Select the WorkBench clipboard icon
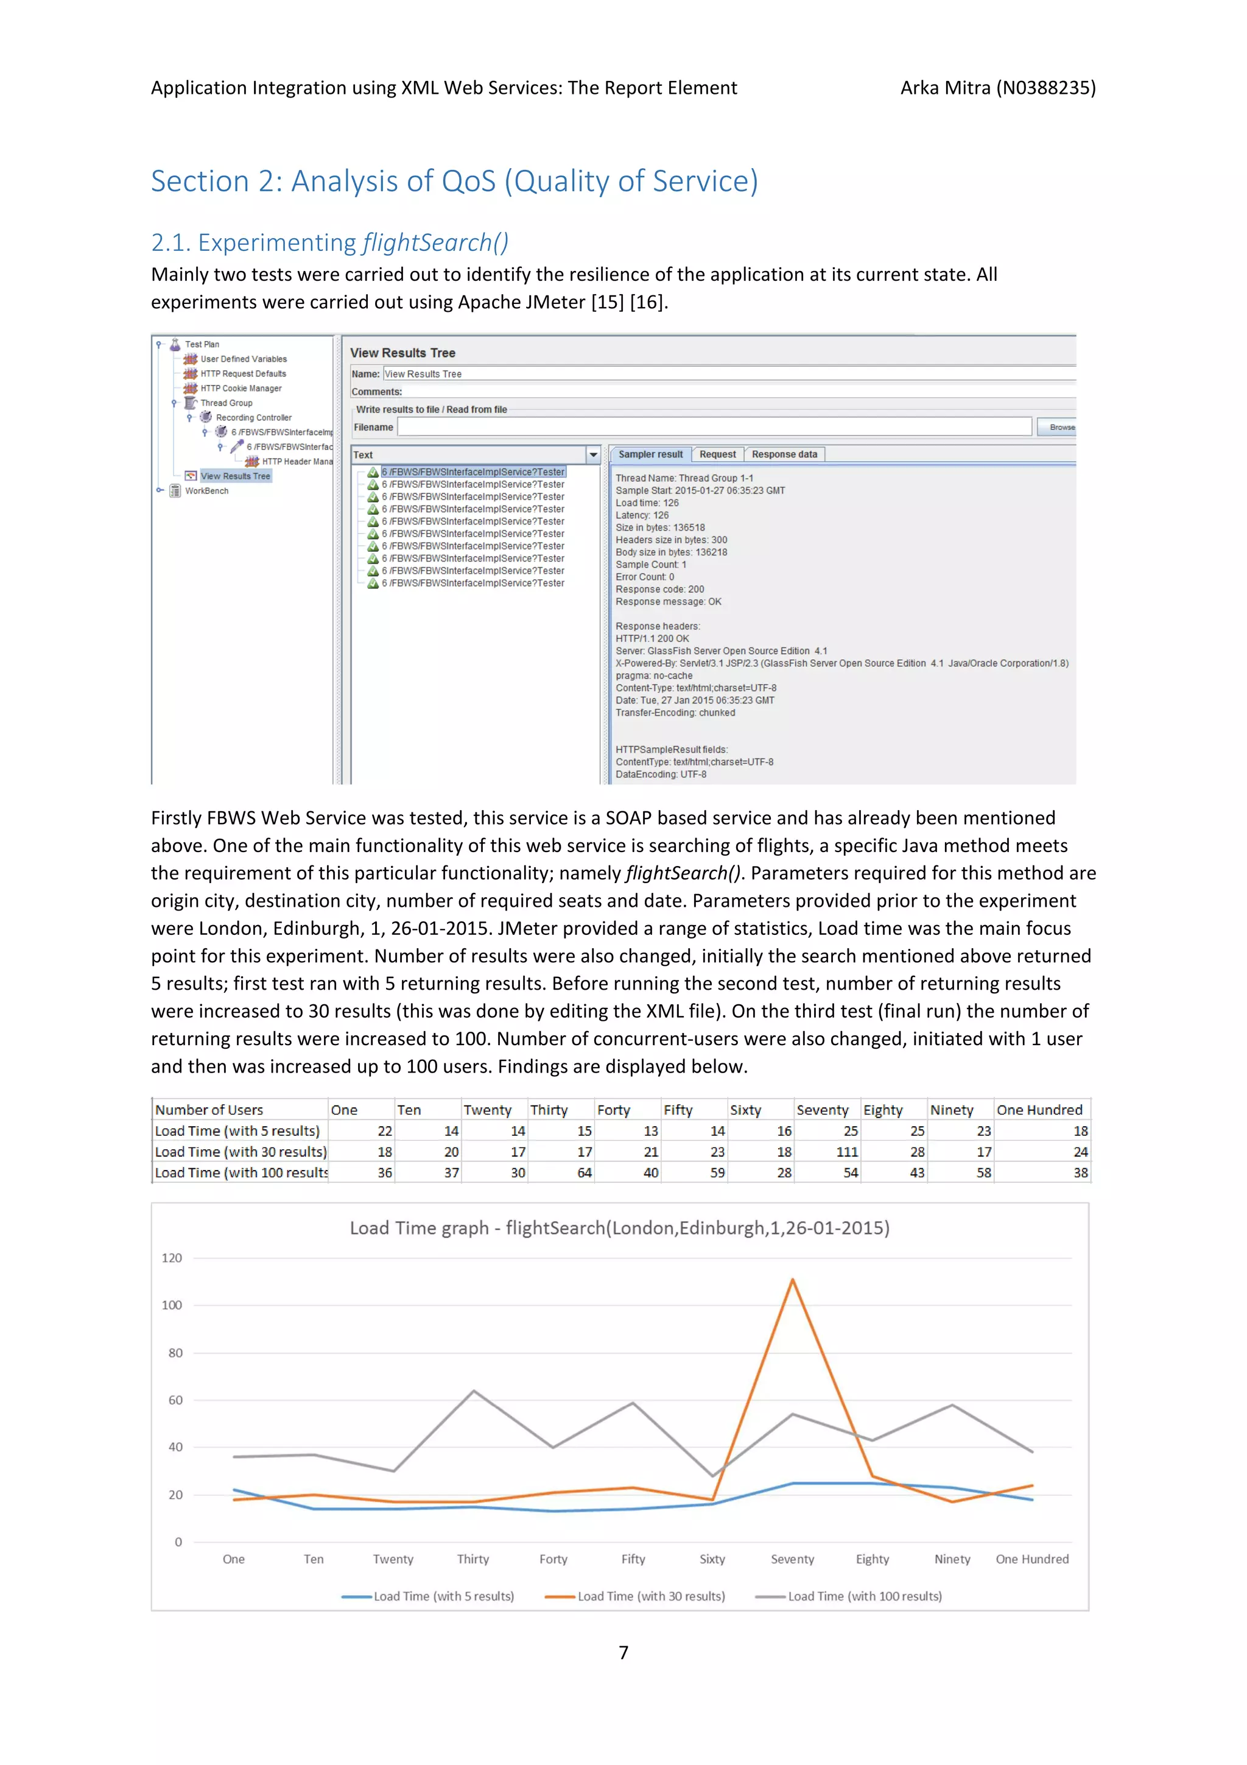Screen dimensions: 1247x1765 tap(175, 490)
